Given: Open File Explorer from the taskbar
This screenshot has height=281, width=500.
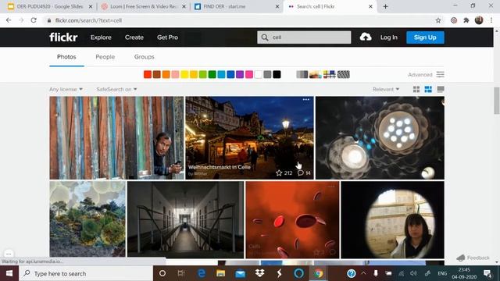Looking at the screenshot, I should coord(220,273).
